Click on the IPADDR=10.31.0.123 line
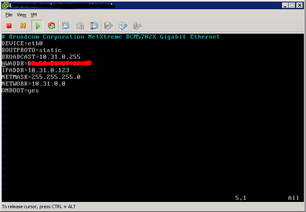The height and width of the screenshot is (212, 306). (35, 70)
